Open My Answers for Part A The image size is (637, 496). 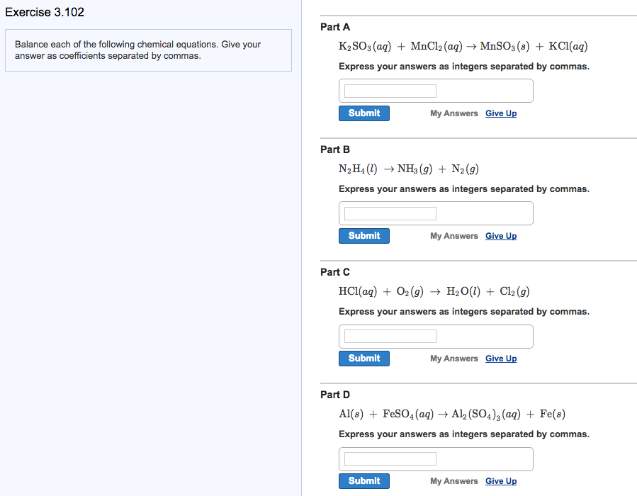(453, 113)
